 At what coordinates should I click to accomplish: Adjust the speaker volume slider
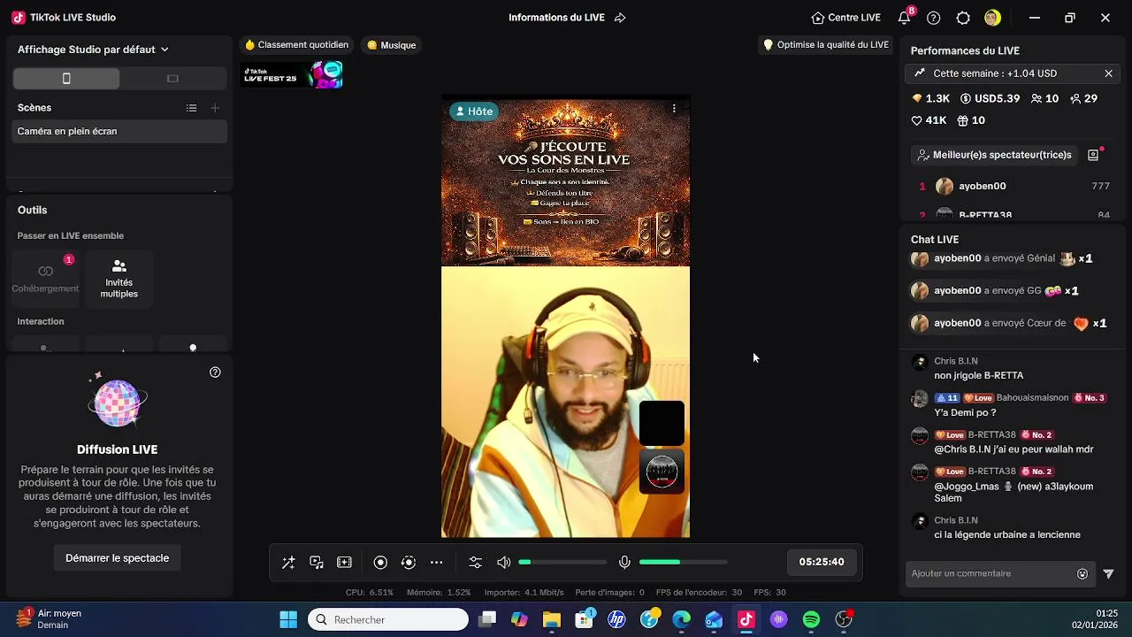pos(562,563)
